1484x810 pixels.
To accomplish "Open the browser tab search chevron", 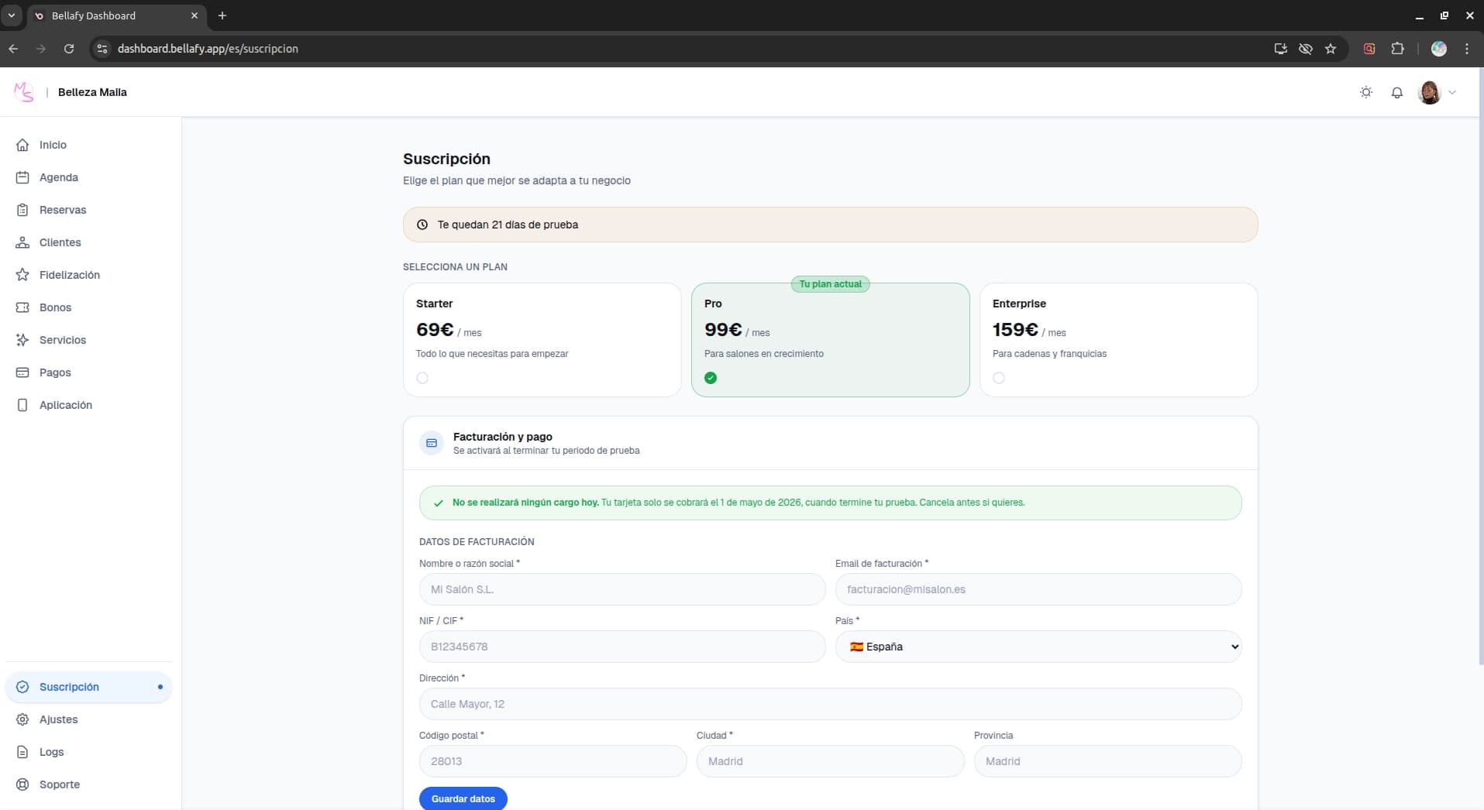I will click(x=11, y=15).
